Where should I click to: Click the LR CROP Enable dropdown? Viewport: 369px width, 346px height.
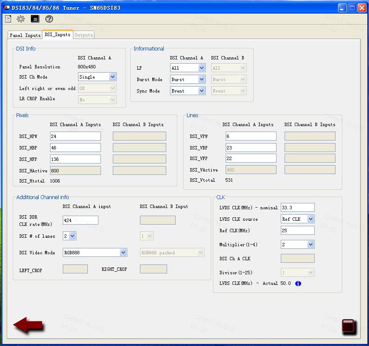point(97,100)
